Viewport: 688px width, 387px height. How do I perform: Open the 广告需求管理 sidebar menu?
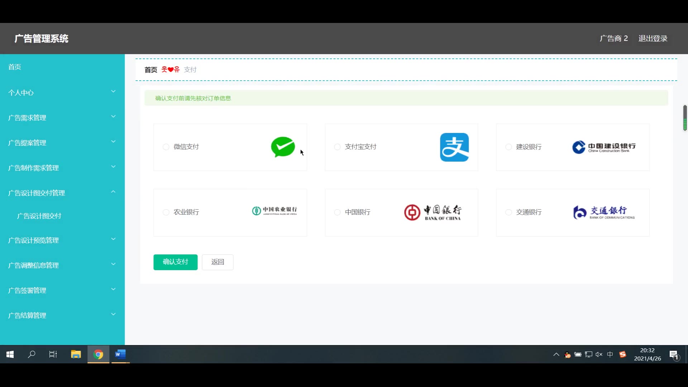[x=62, y=118]
